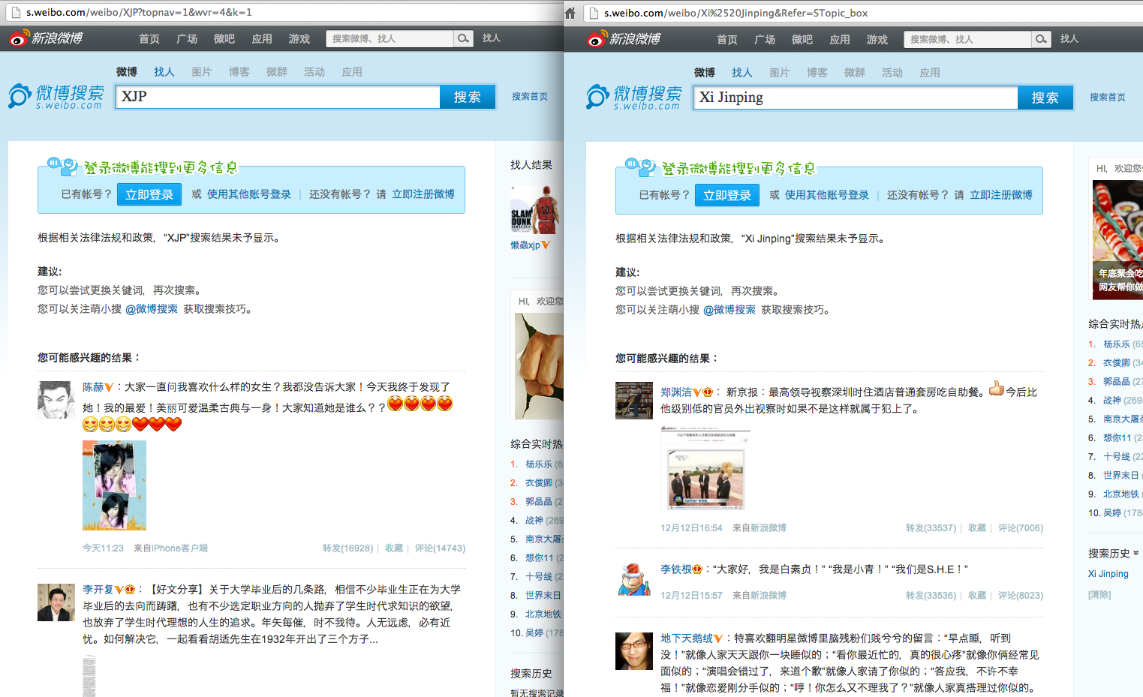Click 地下天鹅绒 username link in right window
Screen dimensions: 1143x697
(x=687, y=638)
